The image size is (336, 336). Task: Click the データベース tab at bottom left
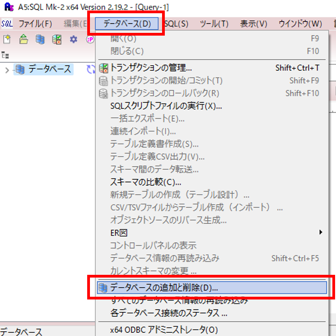(21, 331)
